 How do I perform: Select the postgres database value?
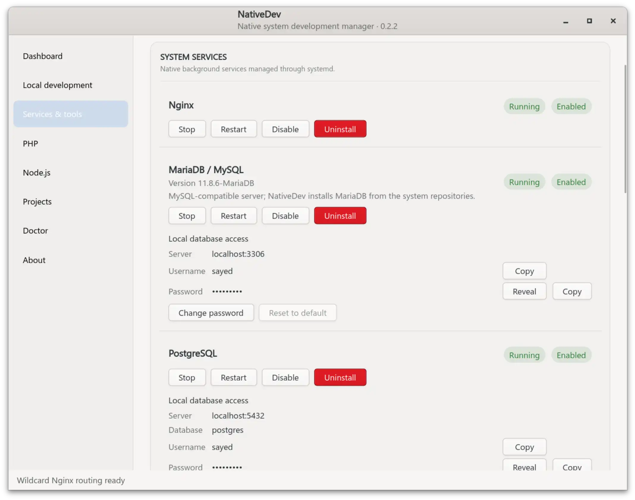[x=228, y=430]
